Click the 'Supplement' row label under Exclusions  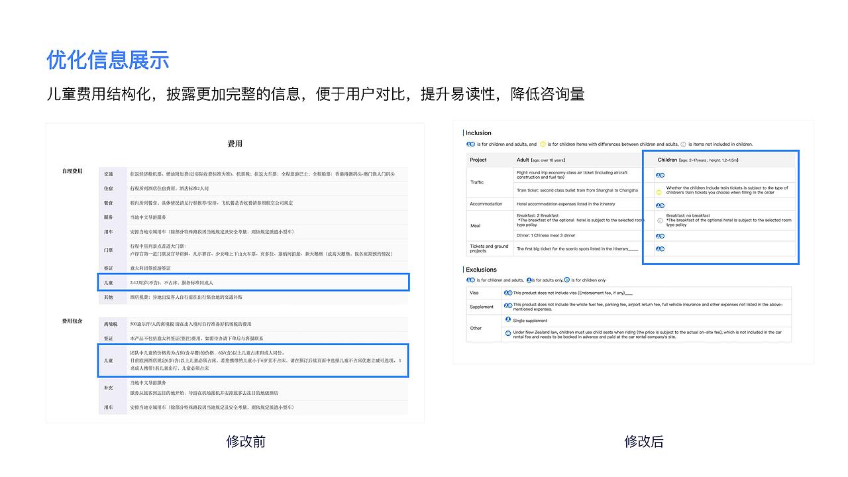coord(482,307)
